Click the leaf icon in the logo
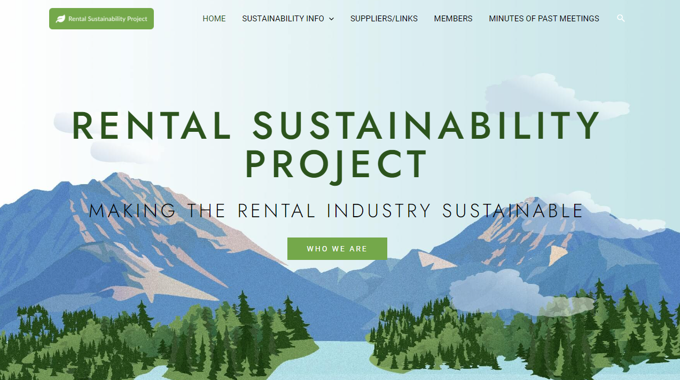Screen dimensions: 680x380 (x=61, y=19)
